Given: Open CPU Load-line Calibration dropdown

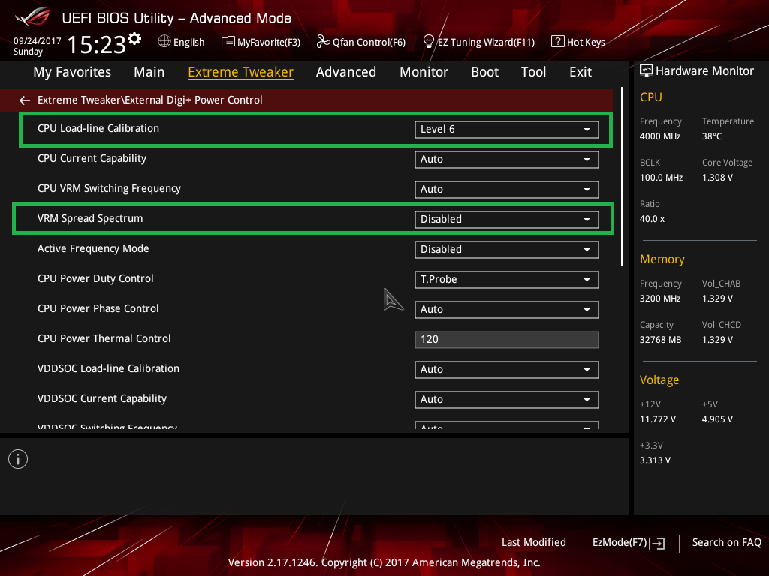Looking at the screenshot, I should 507,129.
